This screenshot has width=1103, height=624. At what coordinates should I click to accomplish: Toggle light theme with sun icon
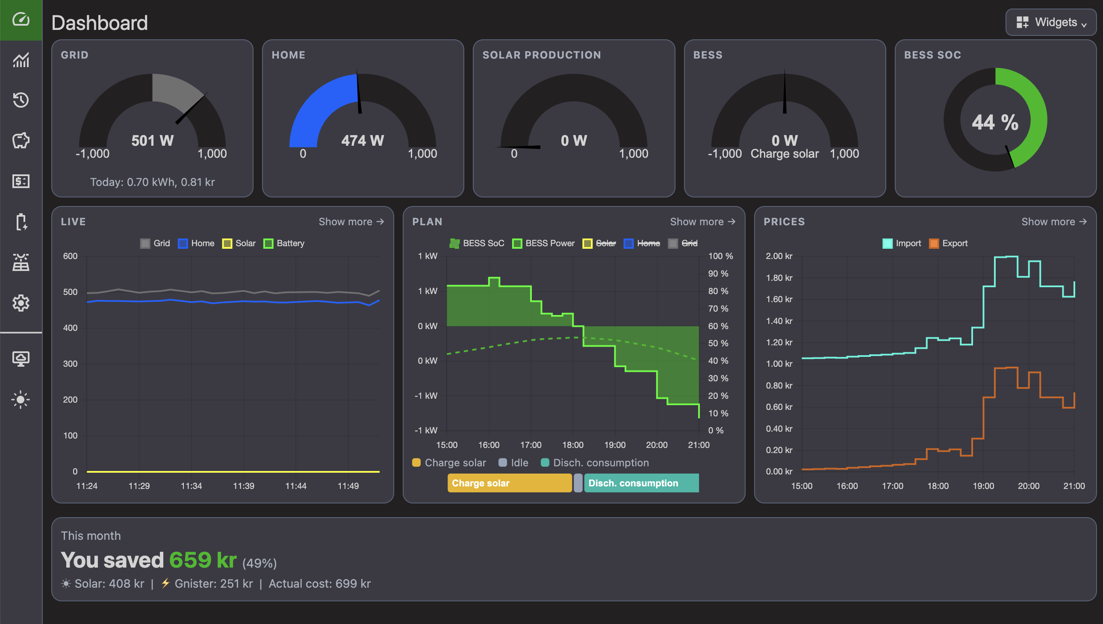coord(21,400)
